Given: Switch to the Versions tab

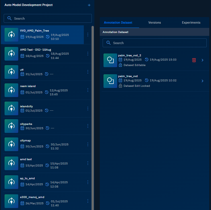Looking at the screenshot, I should coord(155,22).
